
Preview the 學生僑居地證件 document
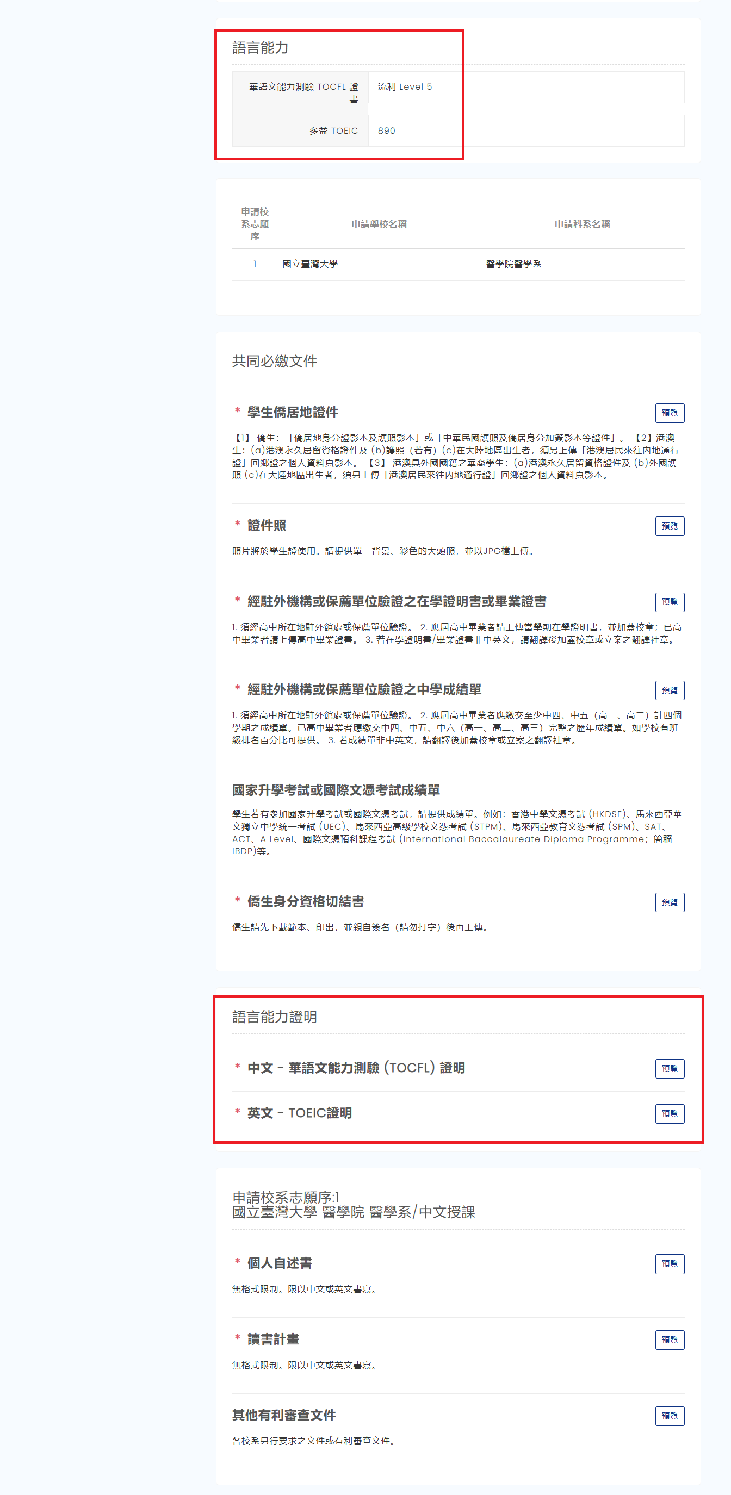click(670, 413)
